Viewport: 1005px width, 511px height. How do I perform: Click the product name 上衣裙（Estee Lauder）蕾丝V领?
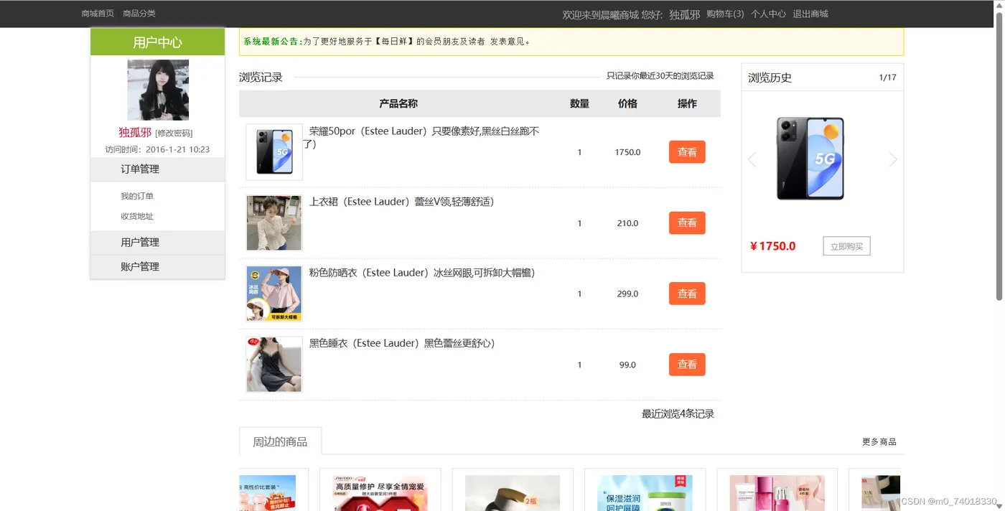pyautogui.click(x=401, y=202)
